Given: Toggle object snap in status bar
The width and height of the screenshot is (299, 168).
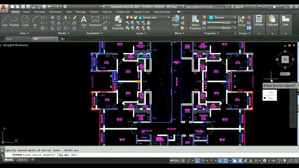Looking at the screenshot, I should (226, 161).
